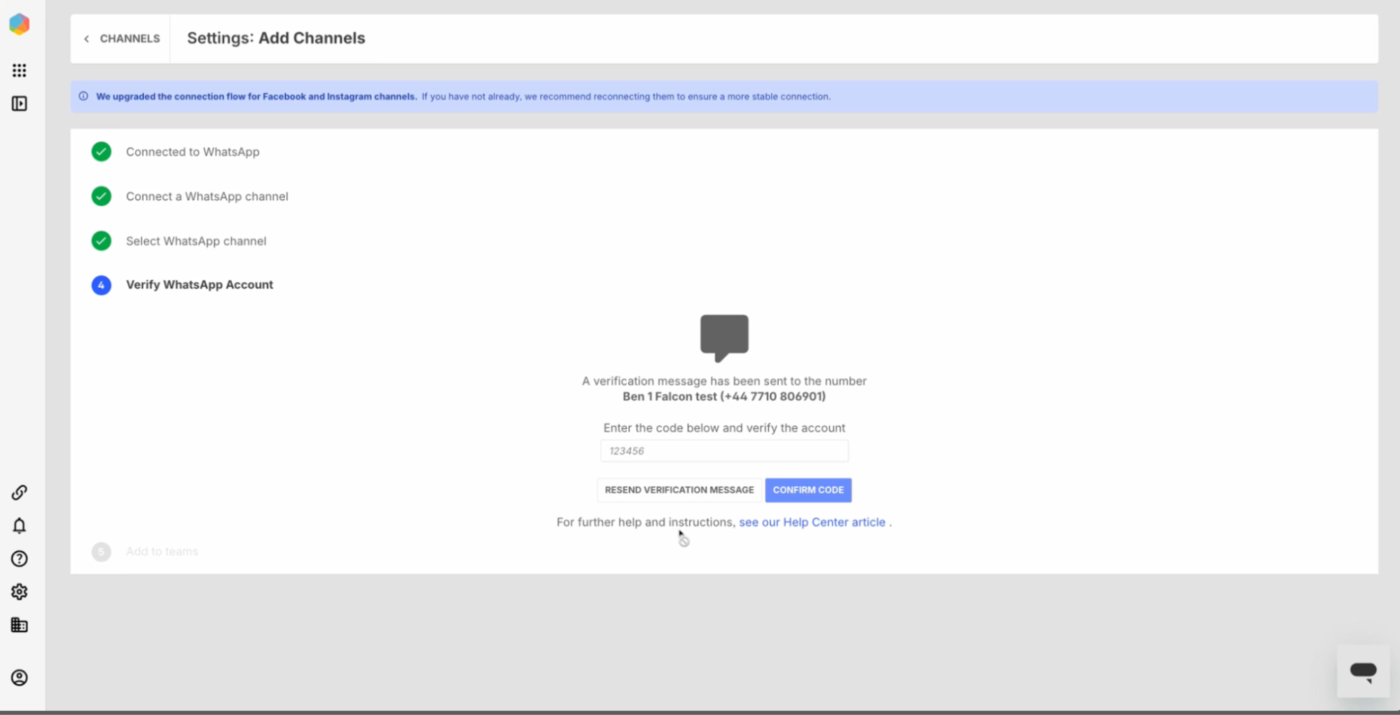The image size is (1400, 715).
Task: Click the step 4 number badge
Action: point(102,285)
